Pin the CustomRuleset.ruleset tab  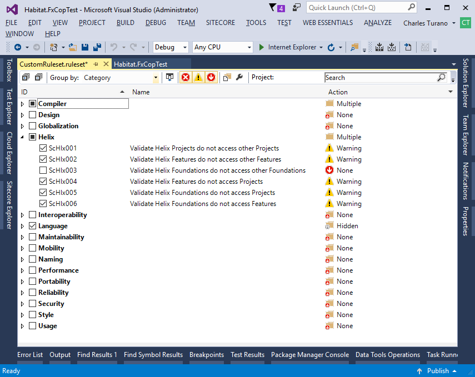96,64
